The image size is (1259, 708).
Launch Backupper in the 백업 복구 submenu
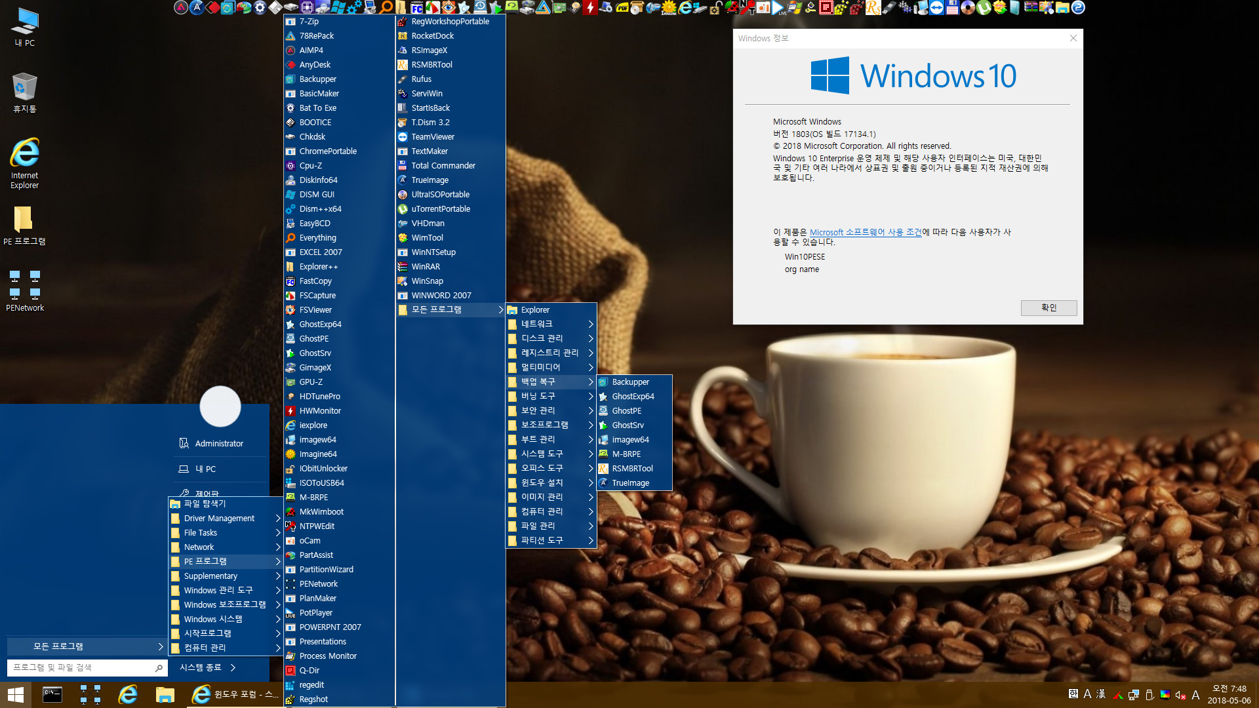[x=634, y=382]
